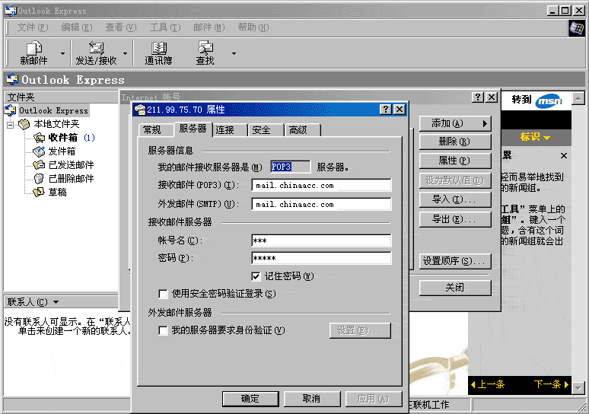The height and width of the screenshot is (414, 589).
Task: Go to previous tip 上一条
Action: (x=488, y=384)
